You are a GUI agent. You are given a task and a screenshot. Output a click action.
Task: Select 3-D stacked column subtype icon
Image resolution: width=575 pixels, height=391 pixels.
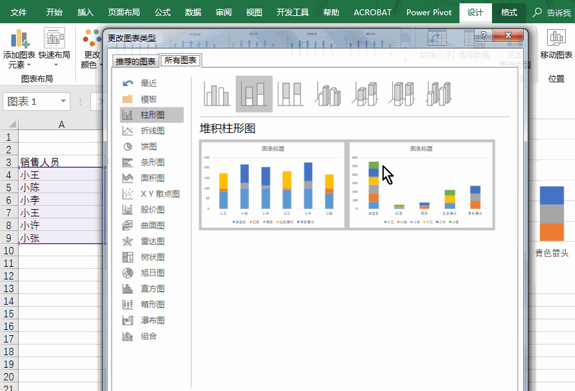tap(365, 94)
